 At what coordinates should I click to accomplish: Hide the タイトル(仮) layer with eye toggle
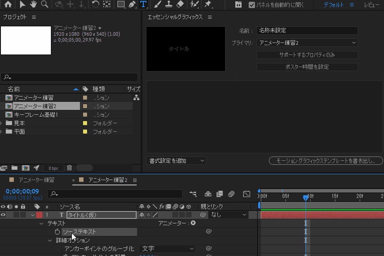pyautogui.click(x=3, y=215)
